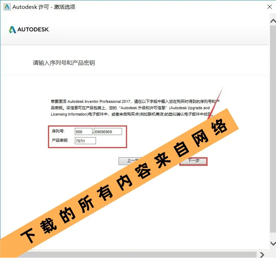The image size is (276, 258).
Task: Click the Autodesk title bar app icon
Action: click(x=7, y=7)
